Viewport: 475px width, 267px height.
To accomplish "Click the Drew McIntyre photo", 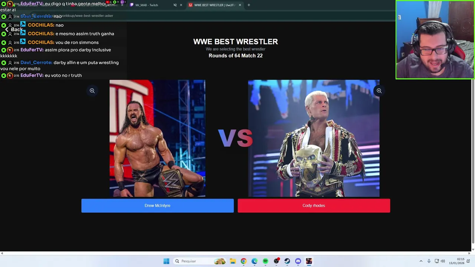I will [x=157, y=138].
